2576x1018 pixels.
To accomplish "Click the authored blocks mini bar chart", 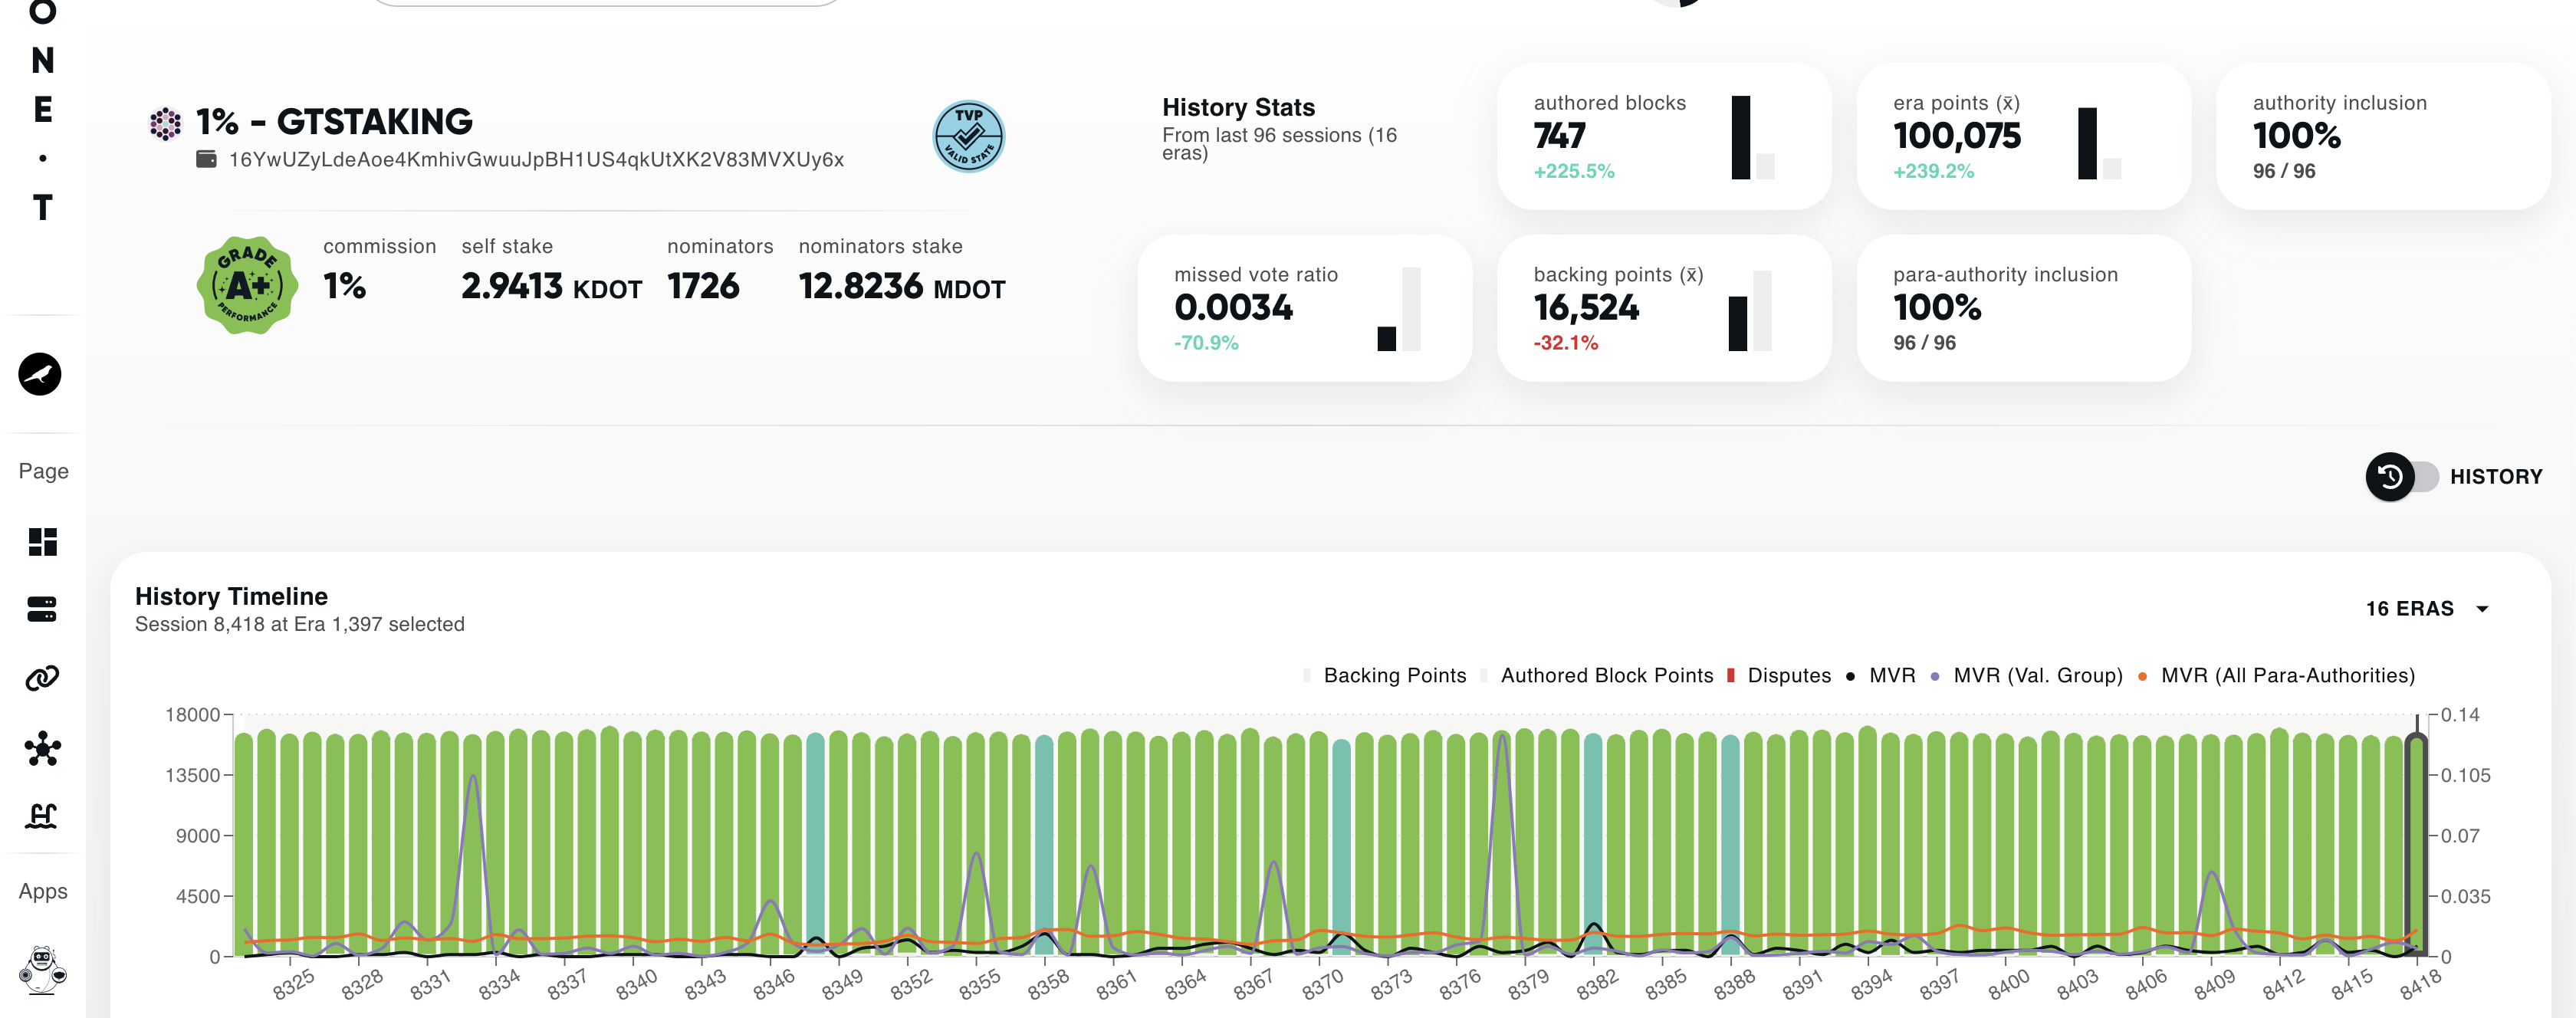I will (x=1753, y=138).
